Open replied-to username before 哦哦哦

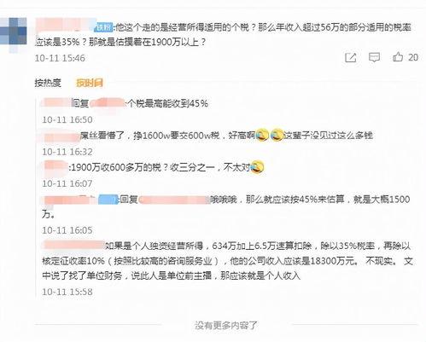174,200
